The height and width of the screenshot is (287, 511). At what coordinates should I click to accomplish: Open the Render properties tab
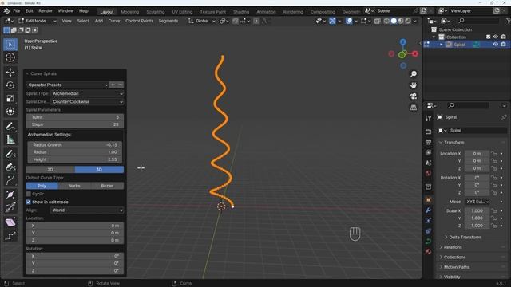pos(428,132)
